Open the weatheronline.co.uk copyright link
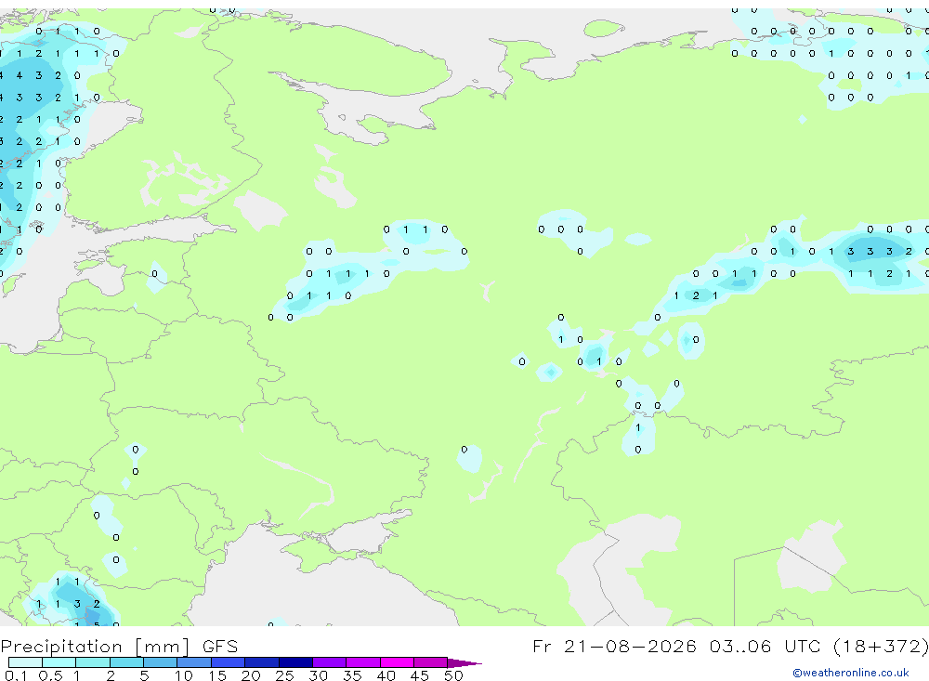This screenshot has height=681, width=929. pos(850,673)
